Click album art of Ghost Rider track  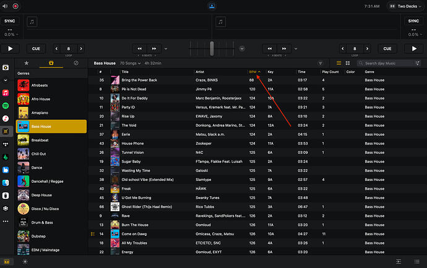pyautogui.click(x=115, y=207)
